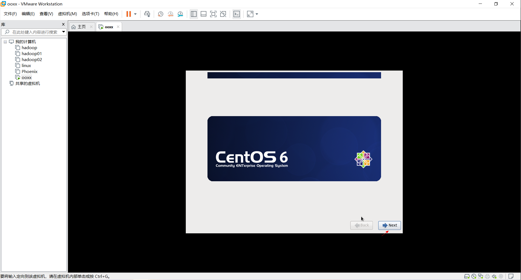Select the hadoop01 virtual machine
This screenshot has height=280, width=521.
[x=32, y=54]
